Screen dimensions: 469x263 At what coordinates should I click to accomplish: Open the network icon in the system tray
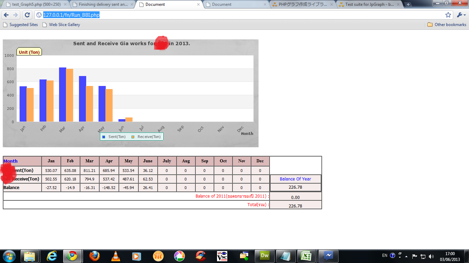423,256
